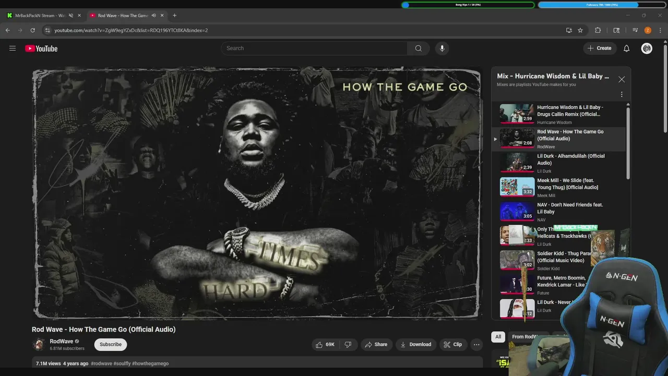
Task: Like the video with thumbs up
Action: point(325,345)
